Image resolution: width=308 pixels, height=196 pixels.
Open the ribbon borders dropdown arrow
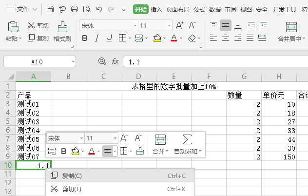point(130,38)
